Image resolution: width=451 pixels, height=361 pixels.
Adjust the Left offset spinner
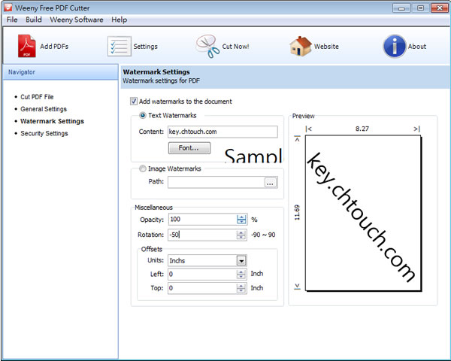pos(241,275)
